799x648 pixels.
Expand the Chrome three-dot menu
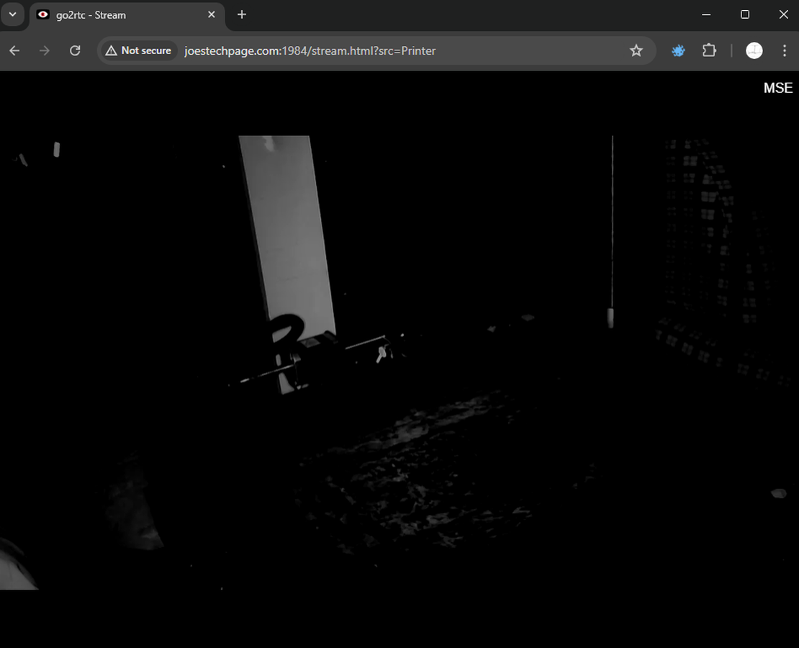(x=785, y=50)
